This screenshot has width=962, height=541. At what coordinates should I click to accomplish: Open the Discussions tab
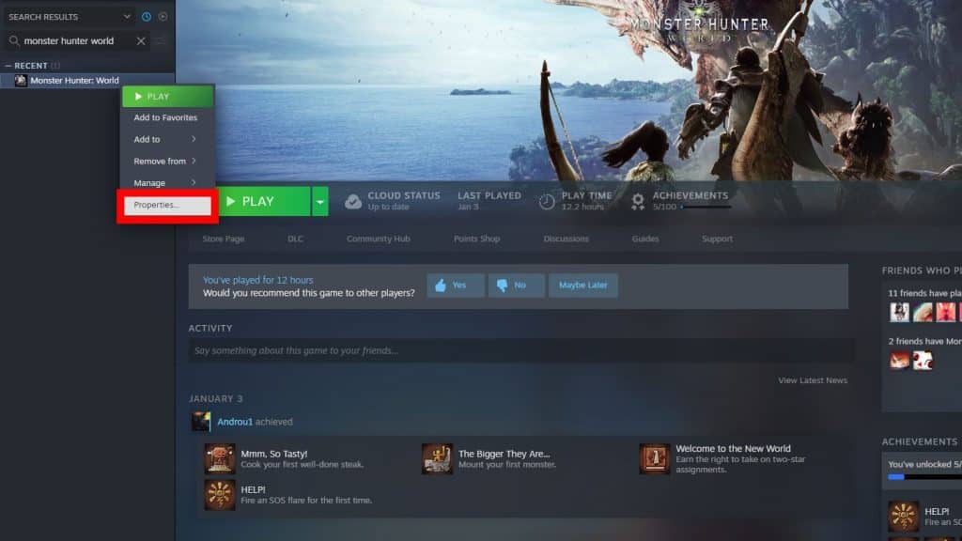tap(566, 239)
